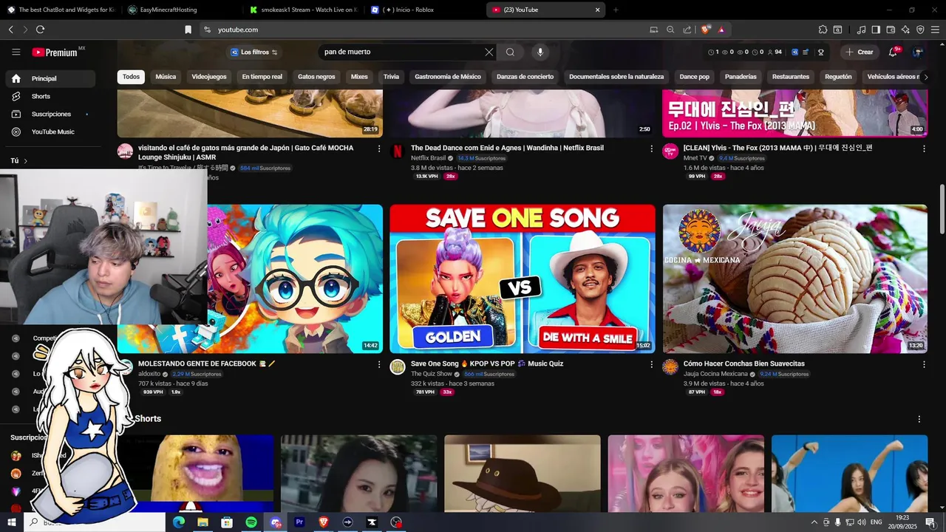
Task: Open Jauja Cocina Mexicana channel link
Action: (715, 374)
